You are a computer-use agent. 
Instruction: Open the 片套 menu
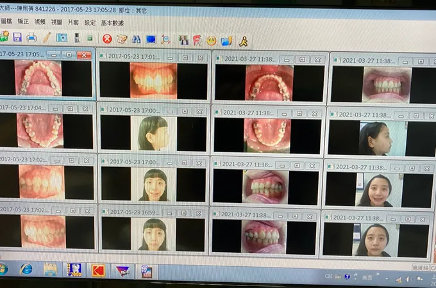[73, 22]
